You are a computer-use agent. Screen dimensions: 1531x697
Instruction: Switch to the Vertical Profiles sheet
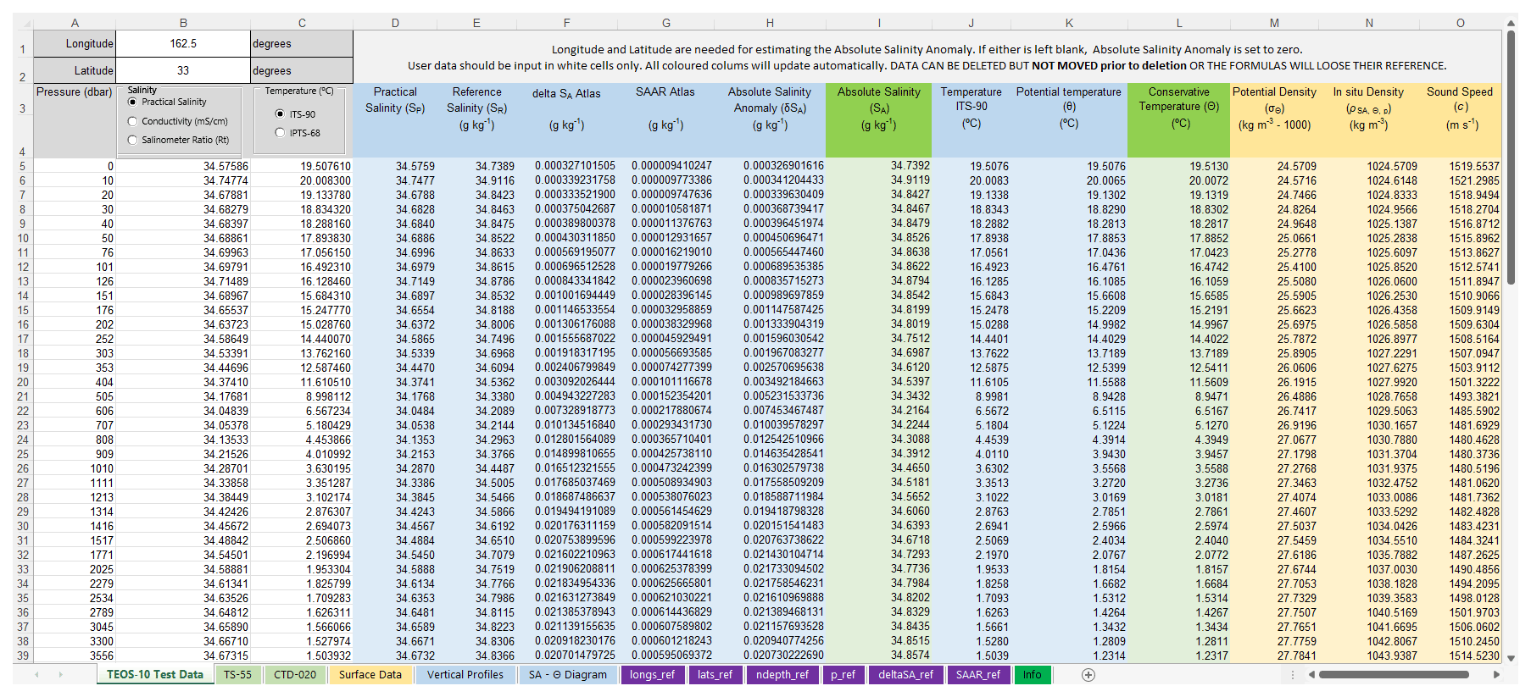coord(465,675)
